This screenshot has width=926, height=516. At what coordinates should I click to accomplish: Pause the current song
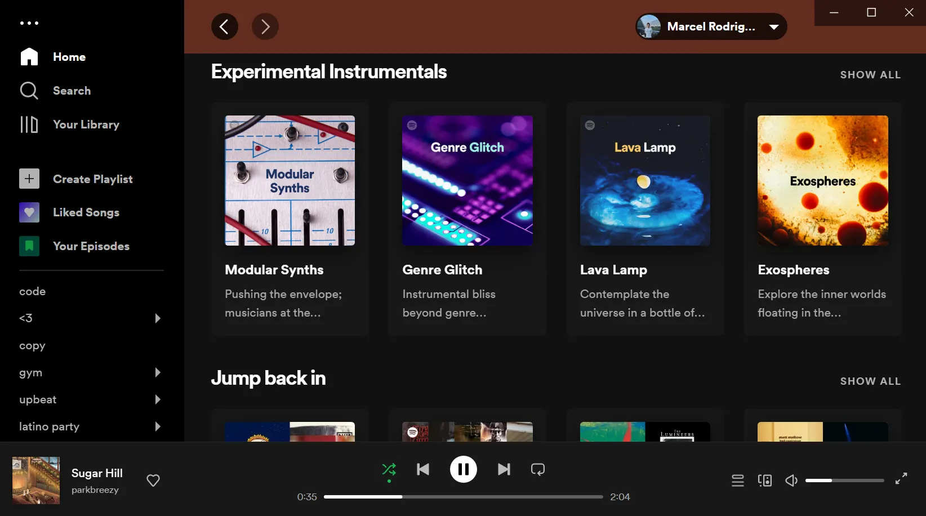pos(464,469)
